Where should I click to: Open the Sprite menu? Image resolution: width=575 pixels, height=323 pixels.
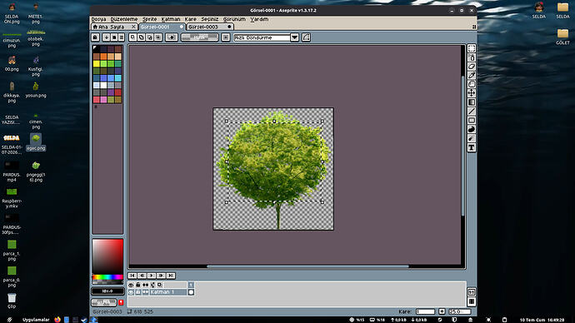(150, 19)
